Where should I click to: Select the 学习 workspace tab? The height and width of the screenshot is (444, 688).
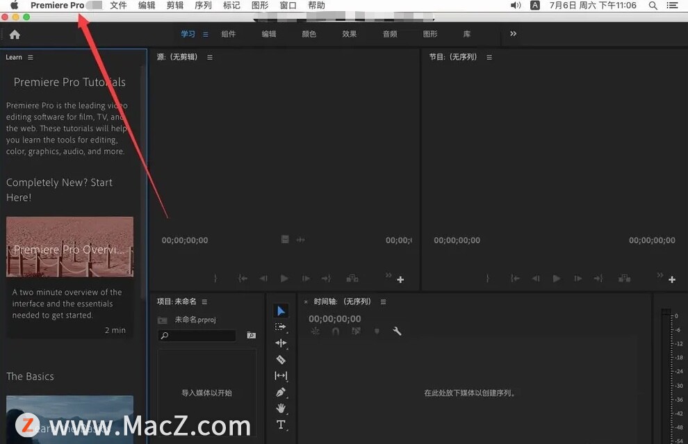(x=188, y=34)
